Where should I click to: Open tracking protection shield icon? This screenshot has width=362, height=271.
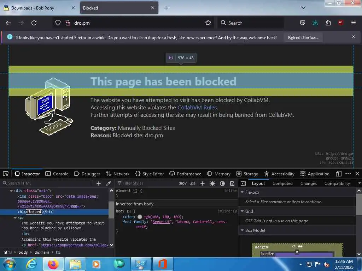pos(58,23)
